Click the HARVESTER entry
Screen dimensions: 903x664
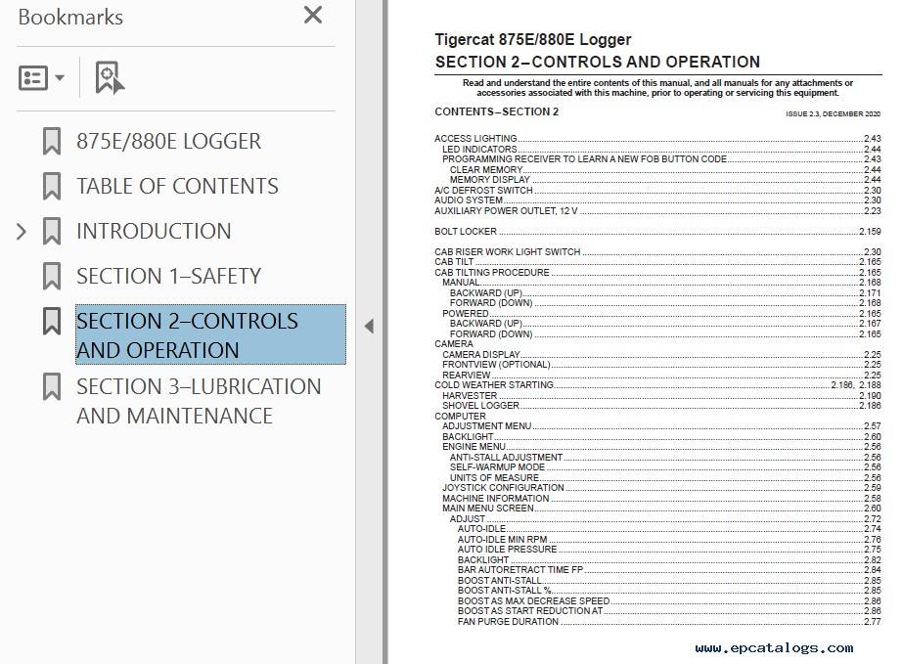pyautogui.click(x=661, y=396)
